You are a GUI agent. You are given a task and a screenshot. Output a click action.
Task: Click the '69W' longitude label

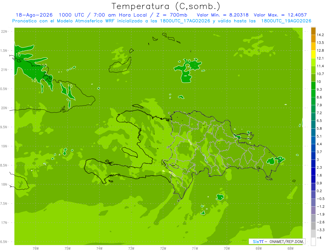[x=259, y=248]
